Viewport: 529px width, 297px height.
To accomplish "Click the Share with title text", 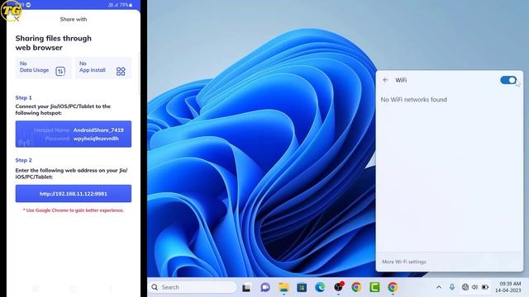I will point(74,19).
